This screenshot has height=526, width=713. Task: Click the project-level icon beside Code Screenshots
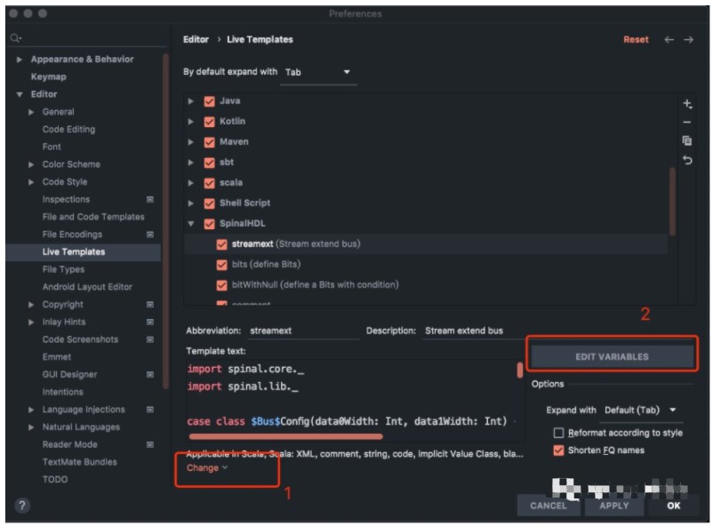(x=150, y=339)
